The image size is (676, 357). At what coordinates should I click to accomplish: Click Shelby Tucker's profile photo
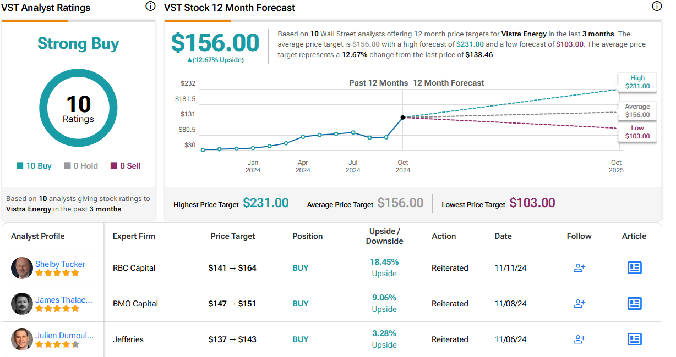(x=22, y=268)
